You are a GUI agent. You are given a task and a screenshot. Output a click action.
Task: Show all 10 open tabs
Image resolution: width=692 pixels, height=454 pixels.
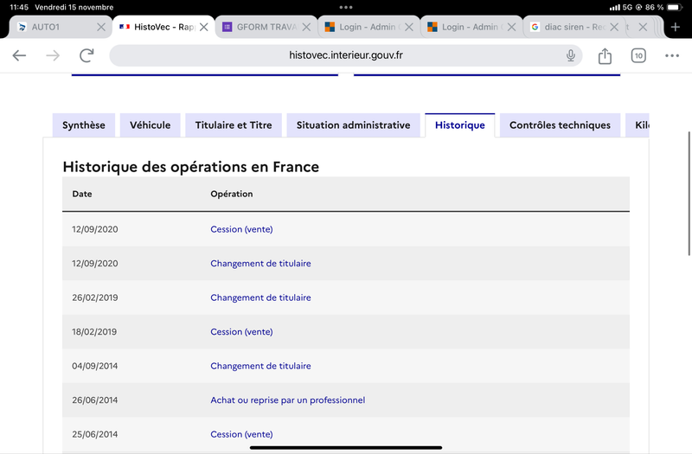tap(638, 55)
